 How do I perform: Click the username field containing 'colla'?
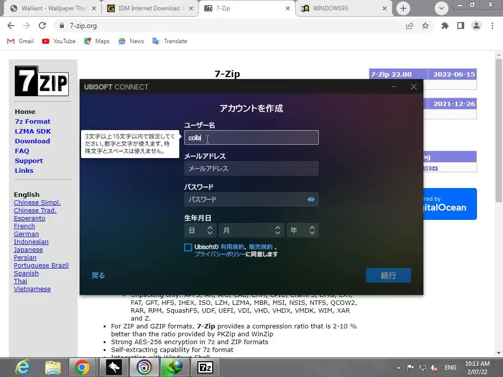coord(251,137)
